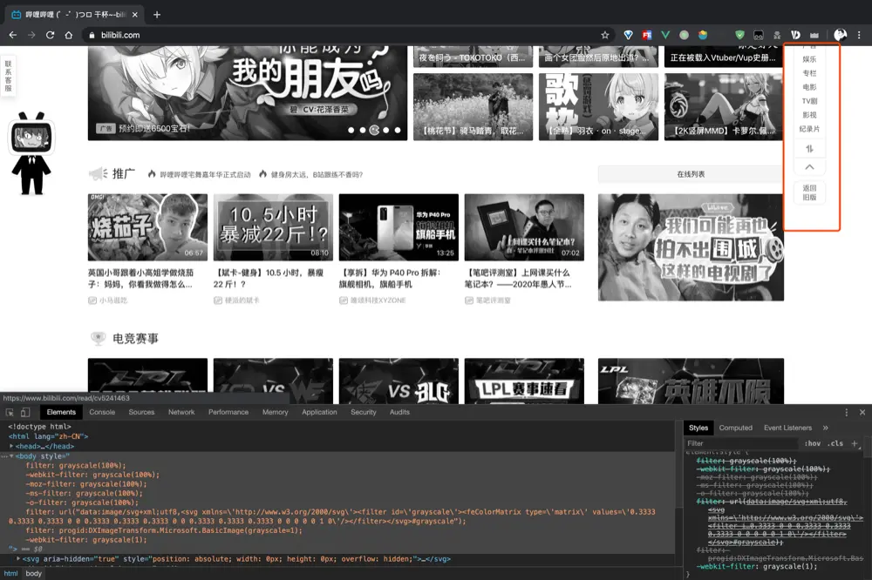The width and height of the screenshot is (872, 580).
Task: Open the Chrome profile avatar
Action: (841, 35)
